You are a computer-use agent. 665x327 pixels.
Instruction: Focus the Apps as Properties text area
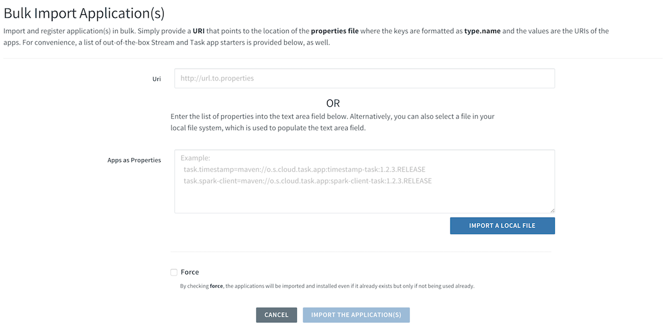(x=364, y=181)
